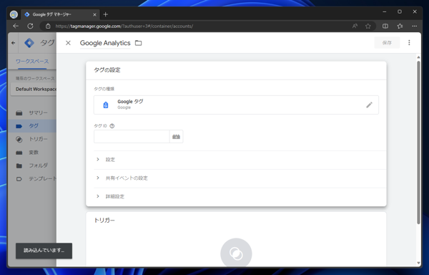Open the Default Workspace selector
The height and width of the screenshot is (275, 429).
[x=34, y=90]
